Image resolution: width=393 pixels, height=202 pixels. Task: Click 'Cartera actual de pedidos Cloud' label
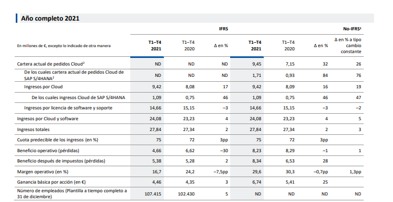51,64
